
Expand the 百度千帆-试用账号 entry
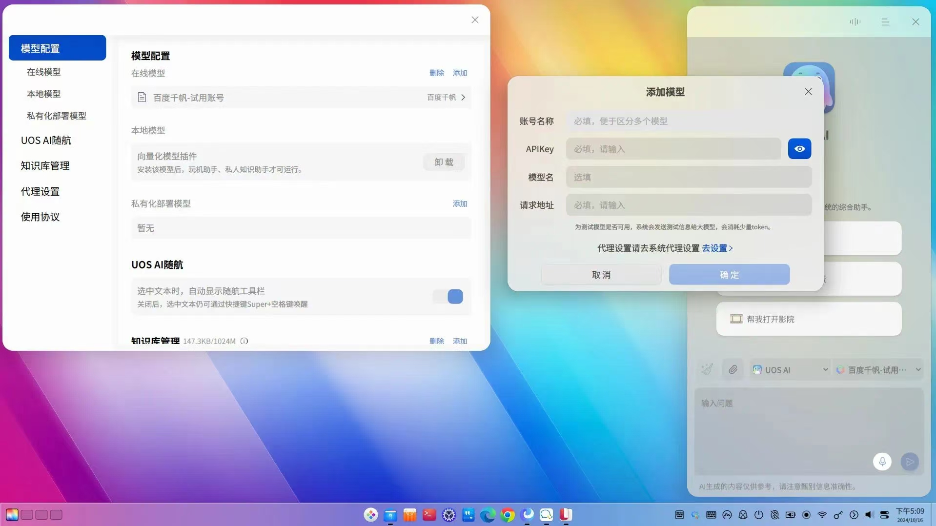click(463, 97)
